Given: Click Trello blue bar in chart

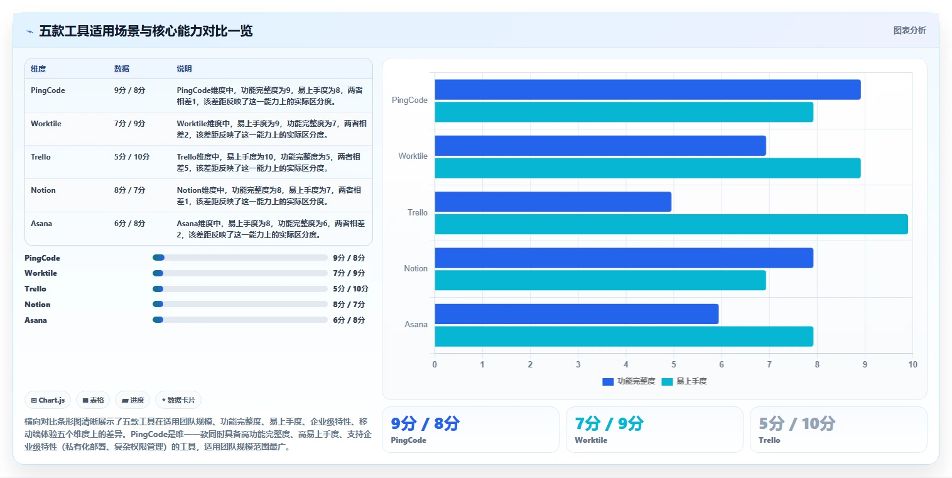Looking at the screenshot, I should point(553,202).
